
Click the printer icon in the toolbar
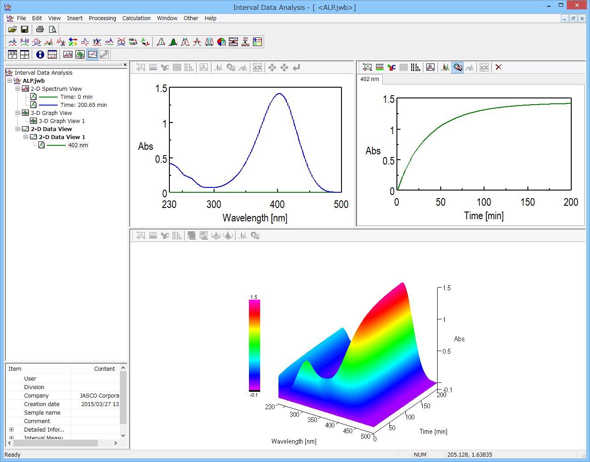click(40, 30)
